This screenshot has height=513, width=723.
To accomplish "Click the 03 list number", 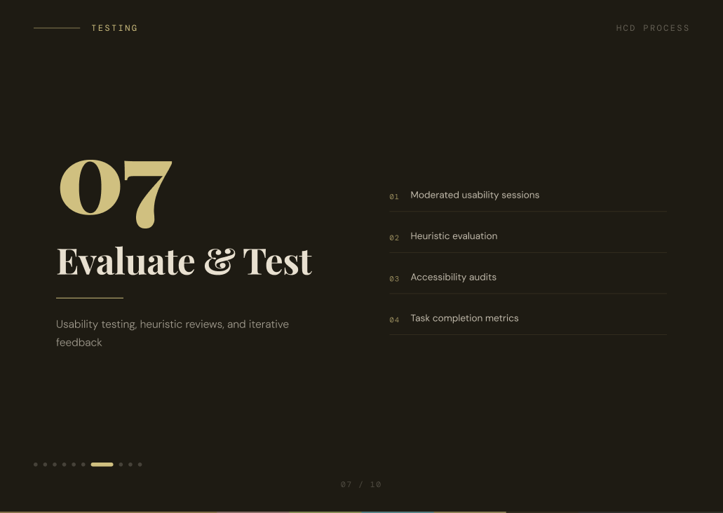I will point(394,279).
